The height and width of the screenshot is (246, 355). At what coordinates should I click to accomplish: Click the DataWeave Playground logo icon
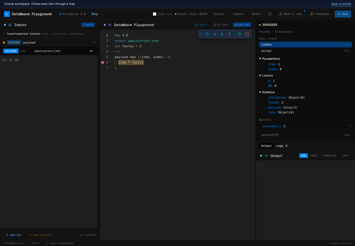(x=7, y=14)
